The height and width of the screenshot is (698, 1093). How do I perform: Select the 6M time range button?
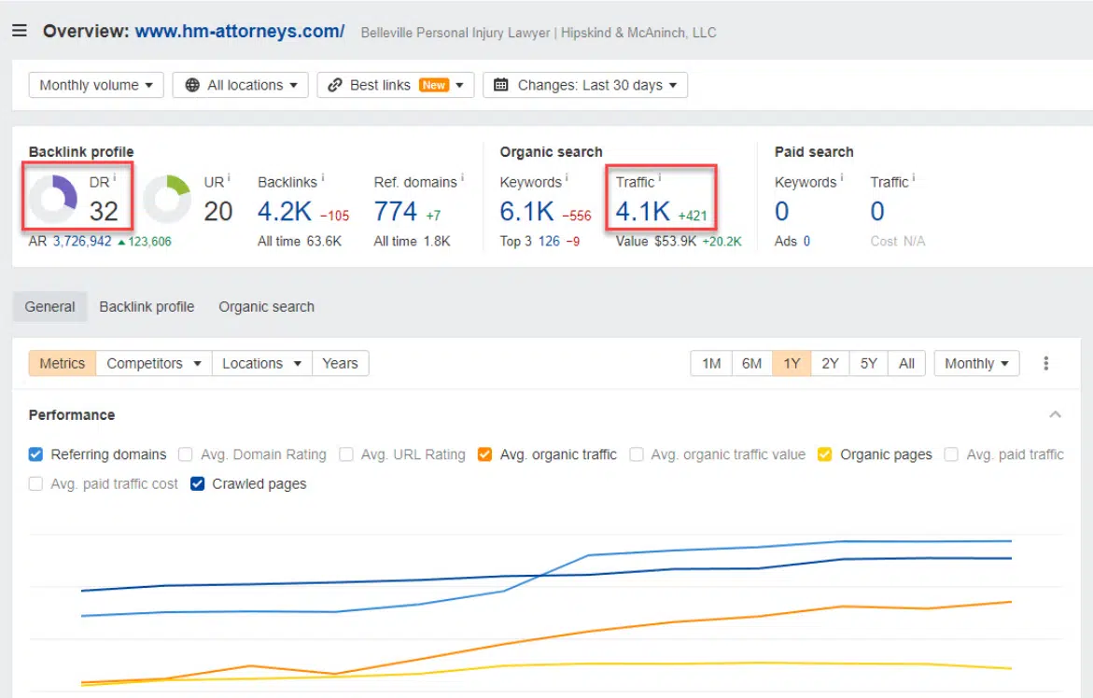tap(751, 364)
